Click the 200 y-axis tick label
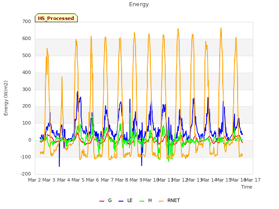This screenshot has height=209, width=279. pyautogui.click(x=27, y=106)
